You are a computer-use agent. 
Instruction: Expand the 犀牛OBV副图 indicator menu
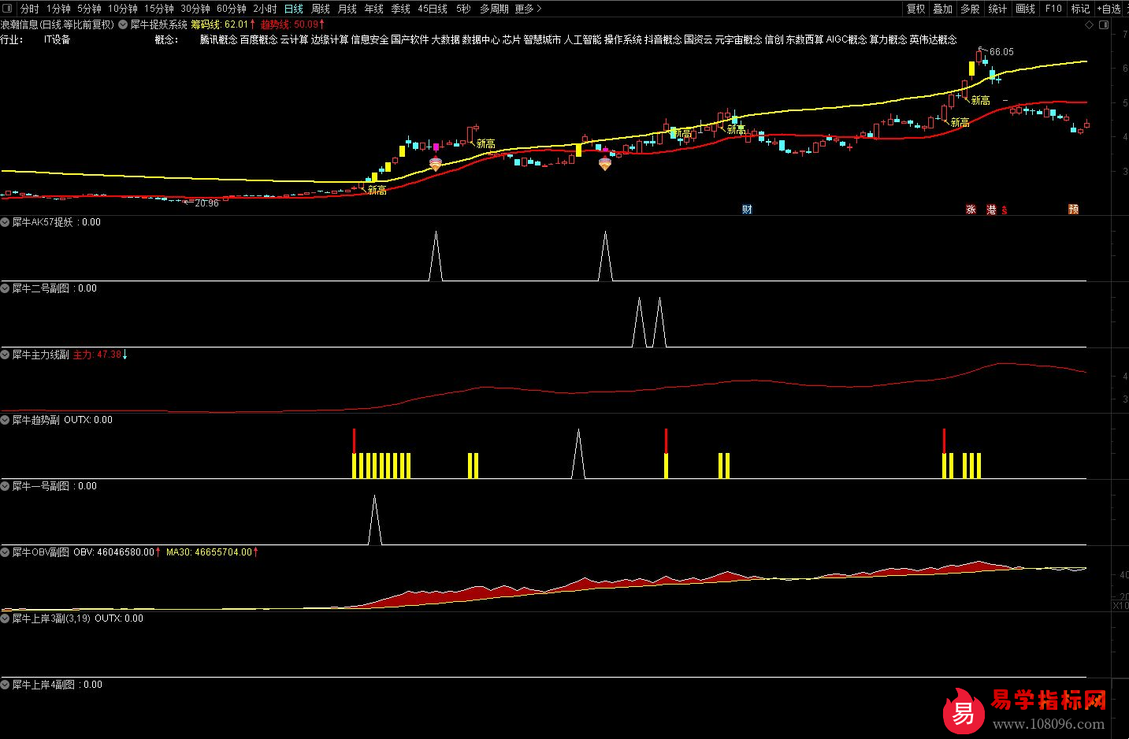(x=6, y=552)
